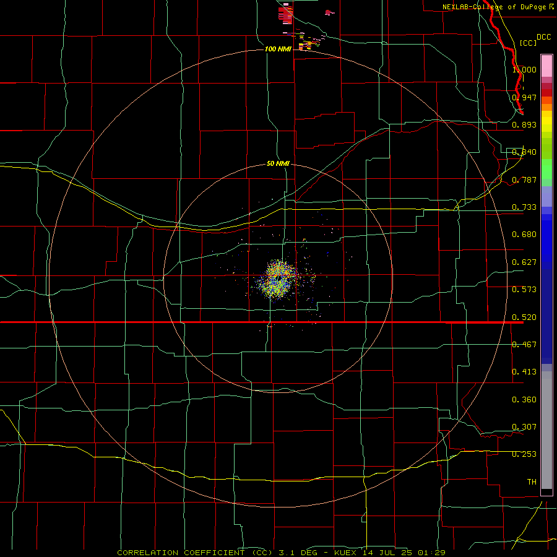Pick the pink swatch atop the color bar
This screenshot has height=557, width=557.
pyautogui.click(x=546, y=66)
